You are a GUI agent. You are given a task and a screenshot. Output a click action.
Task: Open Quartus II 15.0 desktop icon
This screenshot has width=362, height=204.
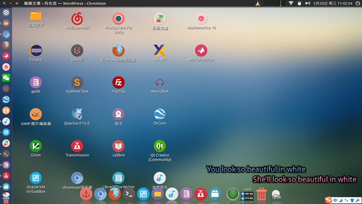point(77,114)
